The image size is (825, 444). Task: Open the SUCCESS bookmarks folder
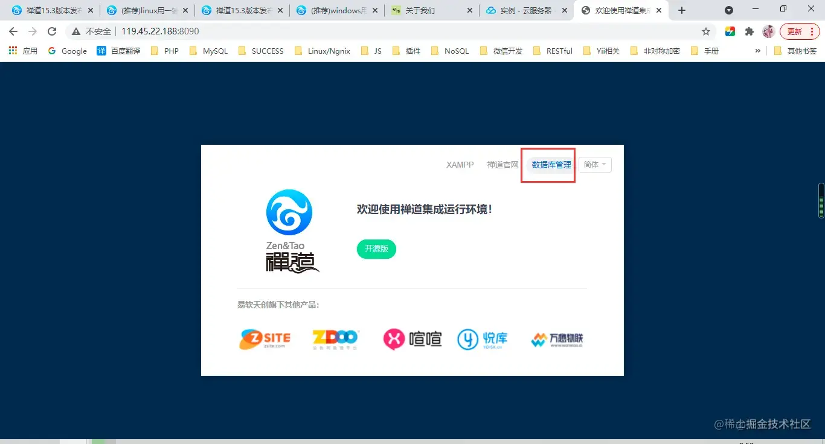(260, 51)
